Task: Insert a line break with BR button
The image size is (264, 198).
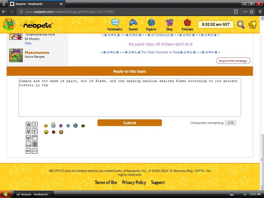Action: pos(28,151)
